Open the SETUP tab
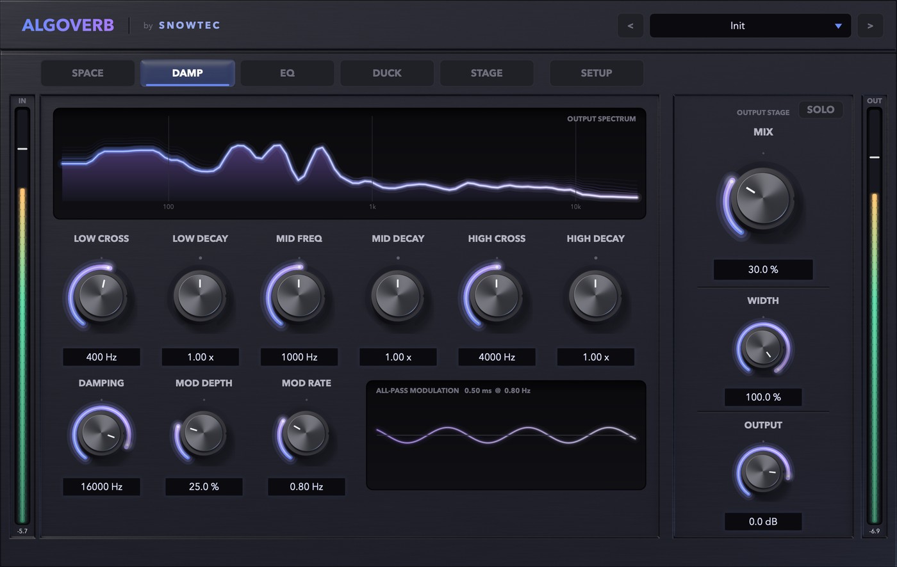Viewport: 897px width, 567px height. [597, 73]
